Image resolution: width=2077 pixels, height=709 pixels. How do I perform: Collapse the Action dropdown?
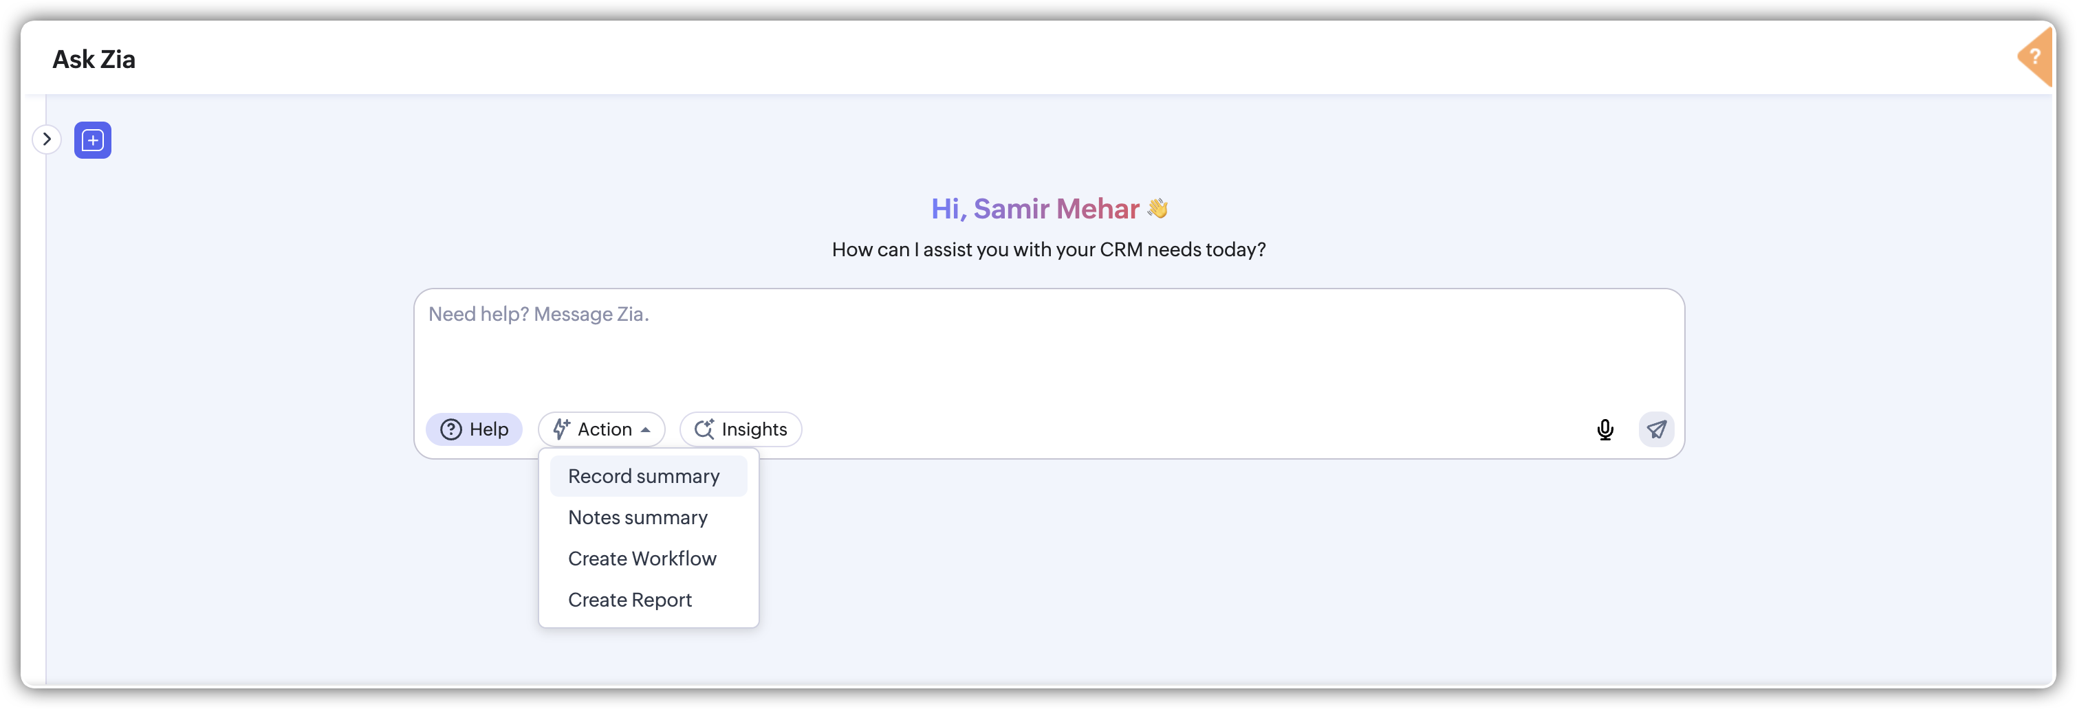click(602, 429)
